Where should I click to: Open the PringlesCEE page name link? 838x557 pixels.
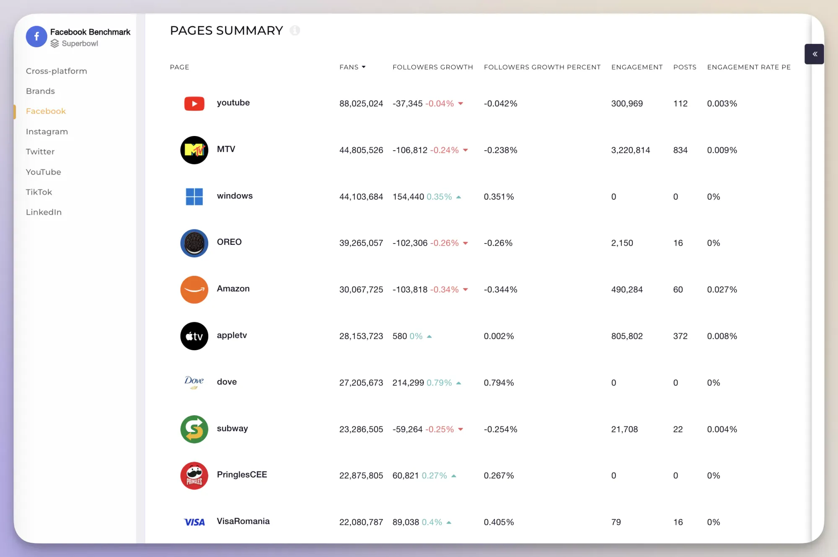242,475
